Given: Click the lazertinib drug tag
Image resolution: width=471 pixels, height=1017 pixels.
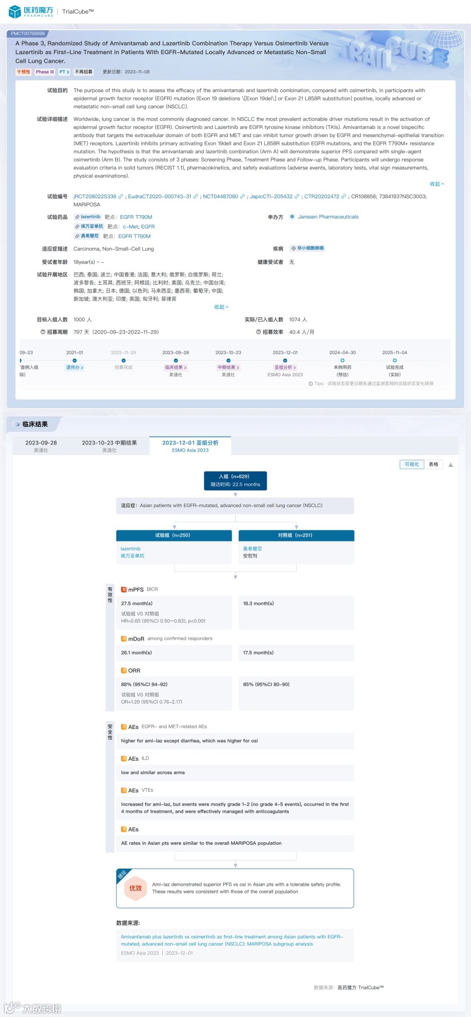Looking at the screenshot, I should [x=88, y=217].
